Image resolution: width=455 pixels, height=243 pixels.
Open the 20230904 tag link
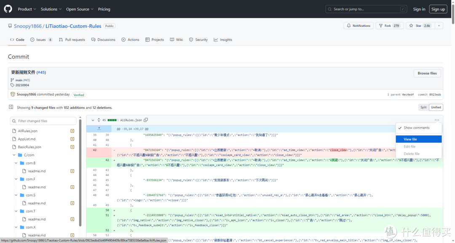point(22,85)
